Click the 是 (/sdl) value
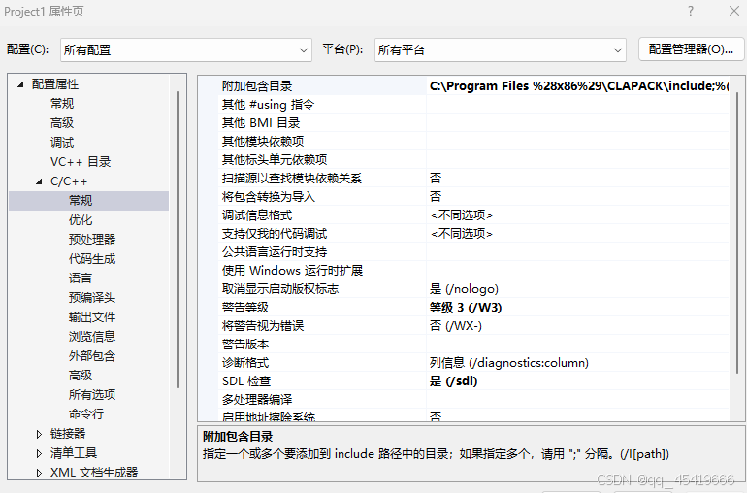The width and height of the screenshot is (747, 493). (x=454, y=381)
